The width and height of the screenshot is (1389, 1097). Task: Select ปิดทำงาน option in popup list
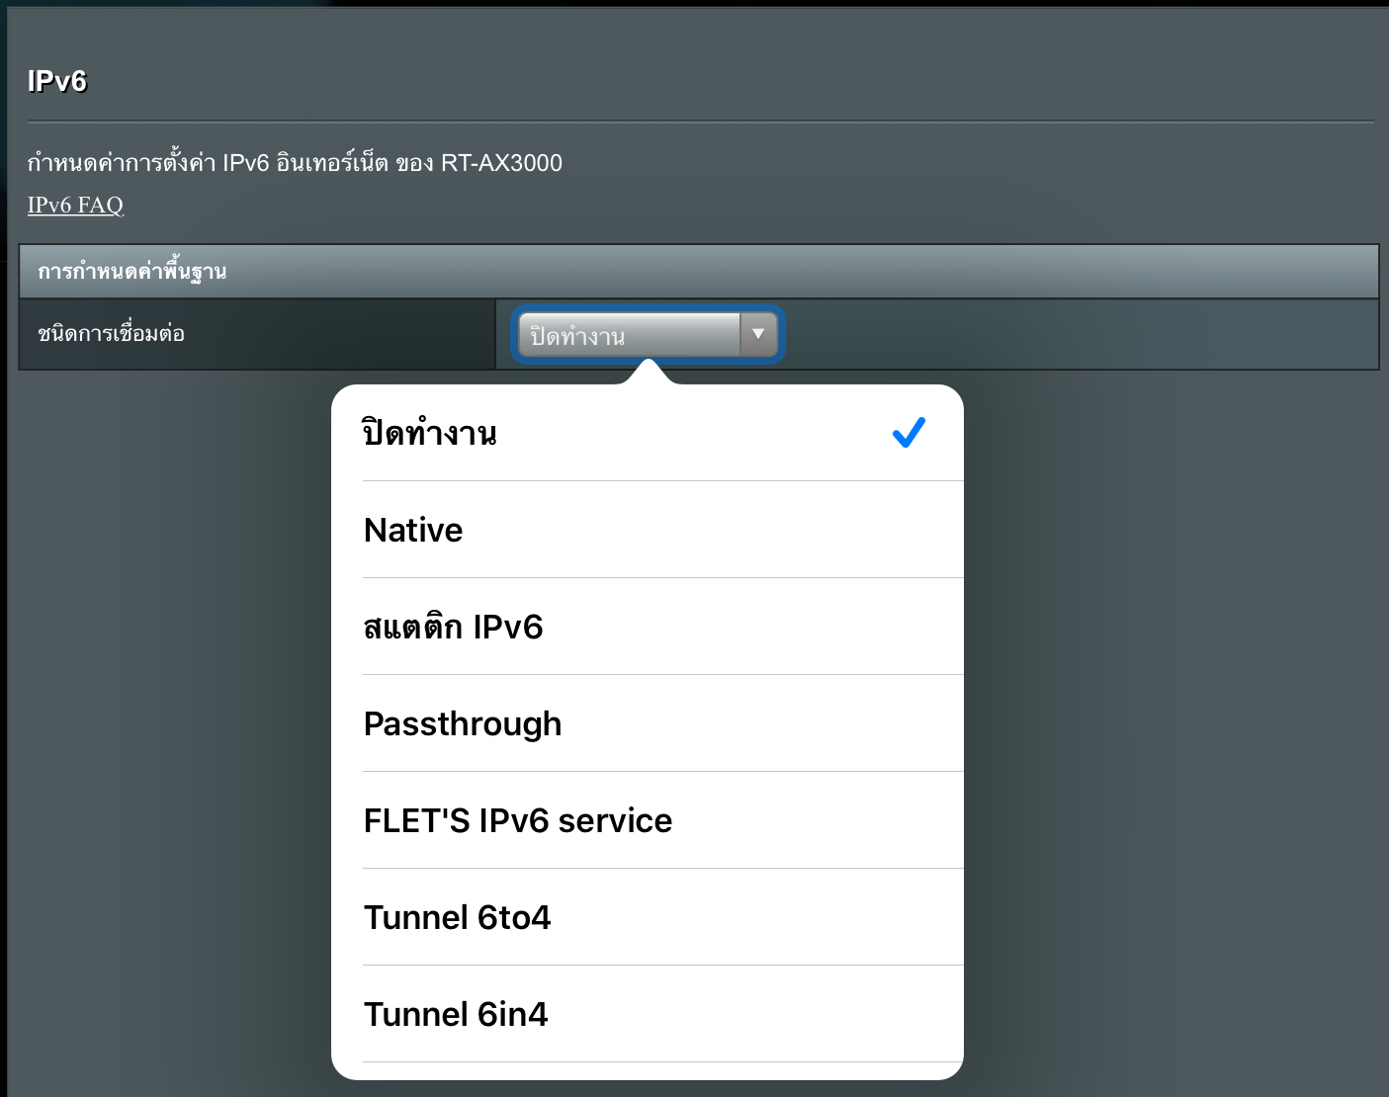coord(648,433)
